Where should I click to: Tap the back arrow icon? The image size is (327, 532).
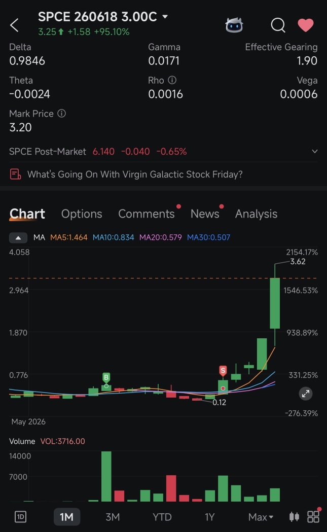[14, 25]
